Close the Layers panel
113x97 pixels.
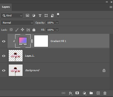111,2
